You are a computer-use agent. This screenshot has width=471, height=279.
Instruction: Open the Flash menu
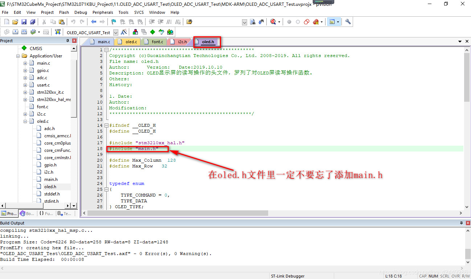click(x=64, y=12)
